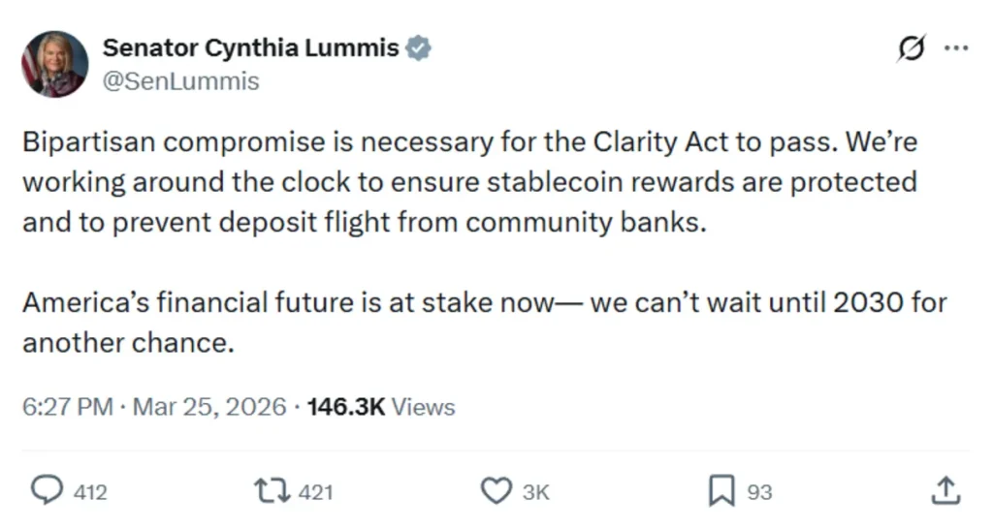This screenshot has height=529, width=993.
Task: Bookmark this post using the bookmark icon
Action: click(x=721, y=491)
